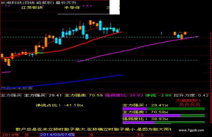
Task: Click the magenta 强弱度比: 38.93 readout
Action: pos(124,95)
